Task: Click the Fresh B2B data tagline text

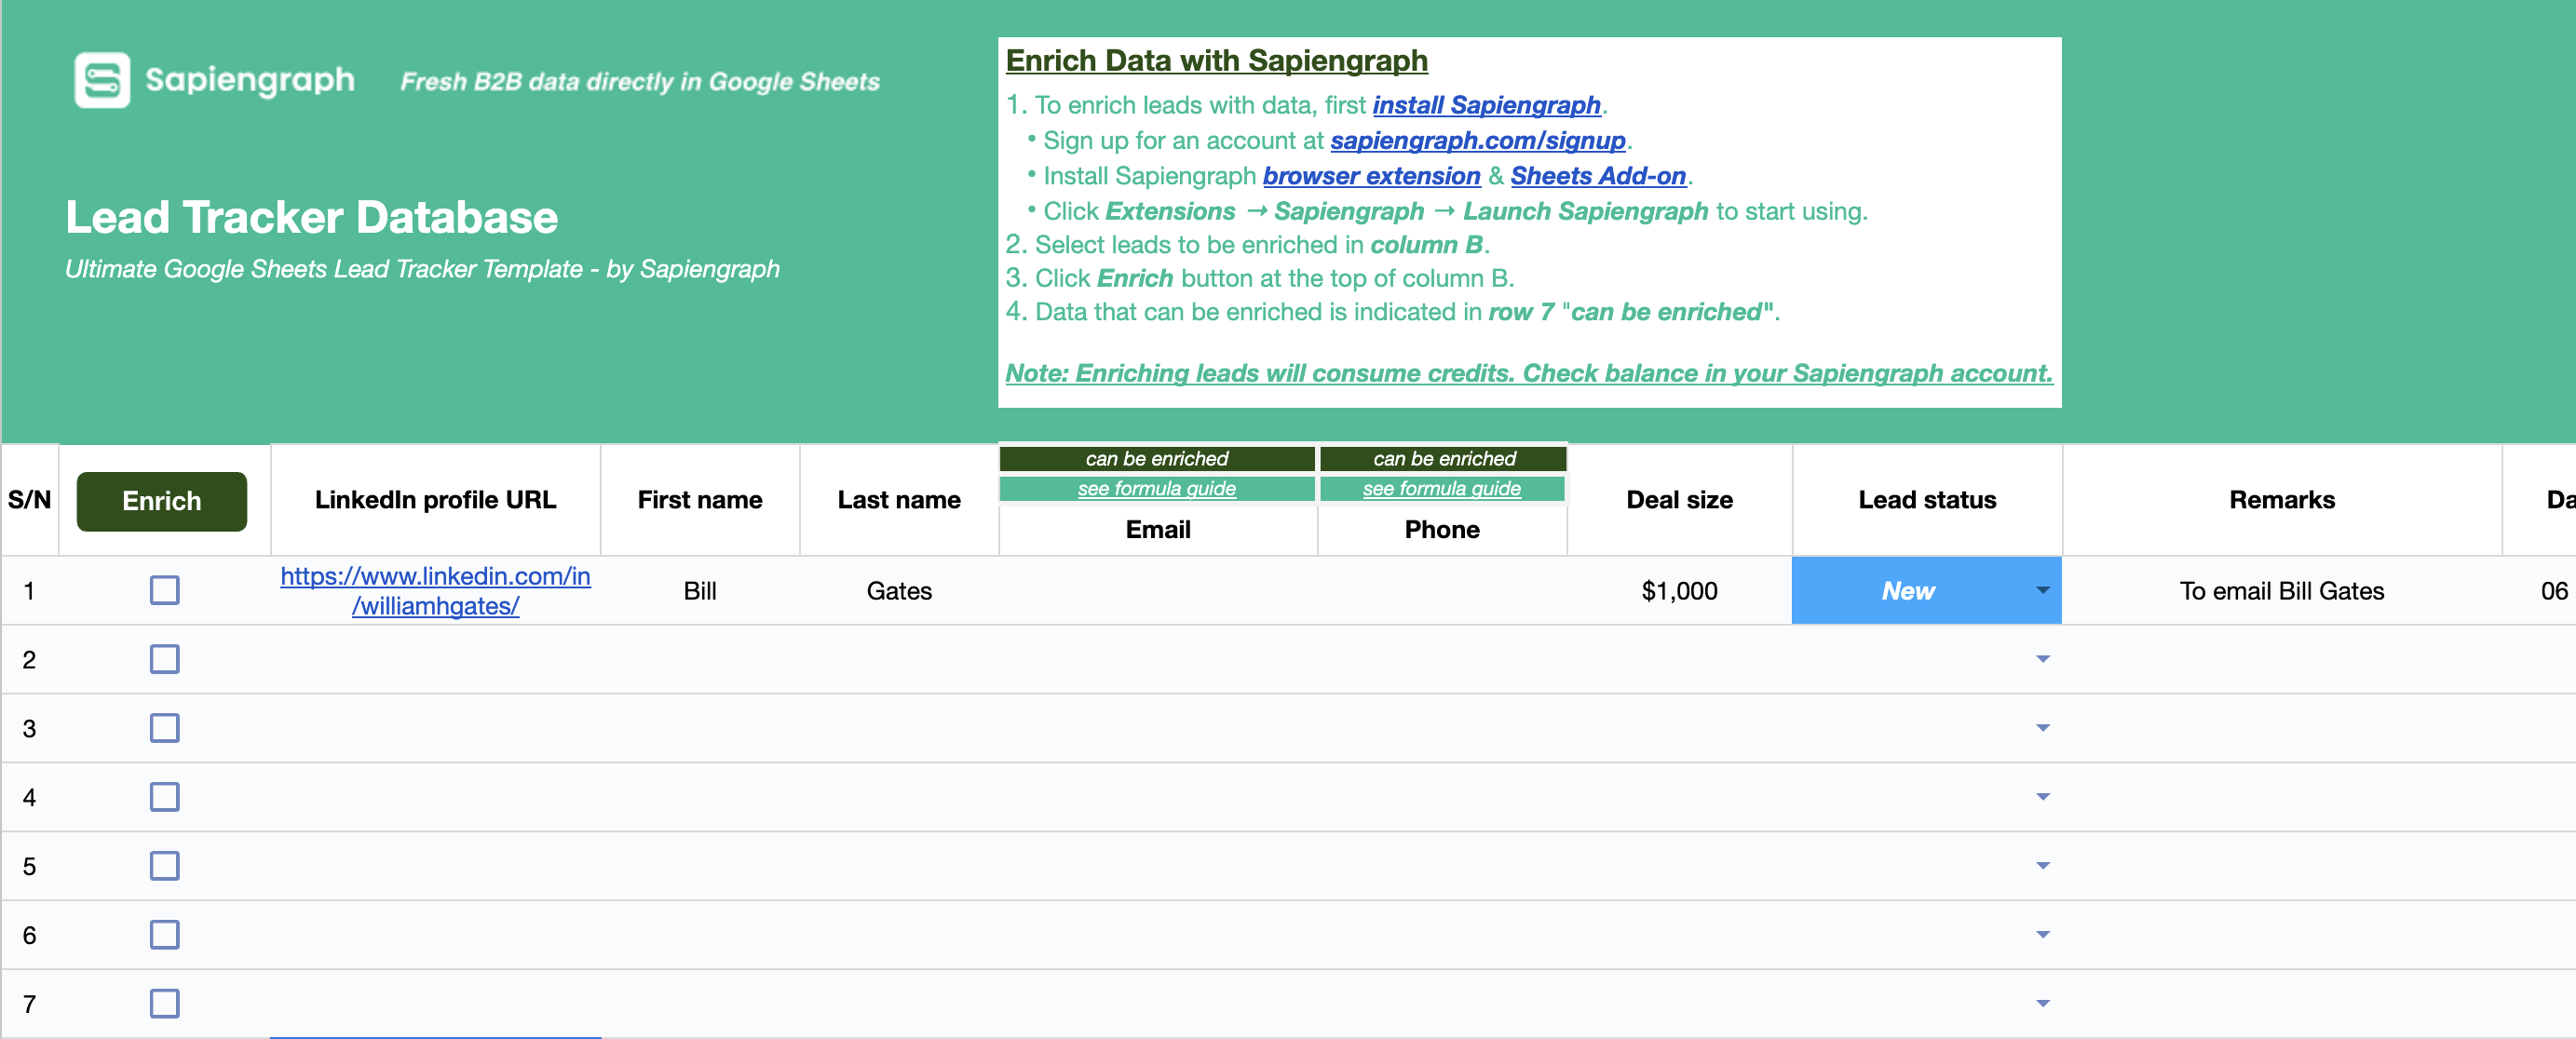Action: (x=640, y=82)
